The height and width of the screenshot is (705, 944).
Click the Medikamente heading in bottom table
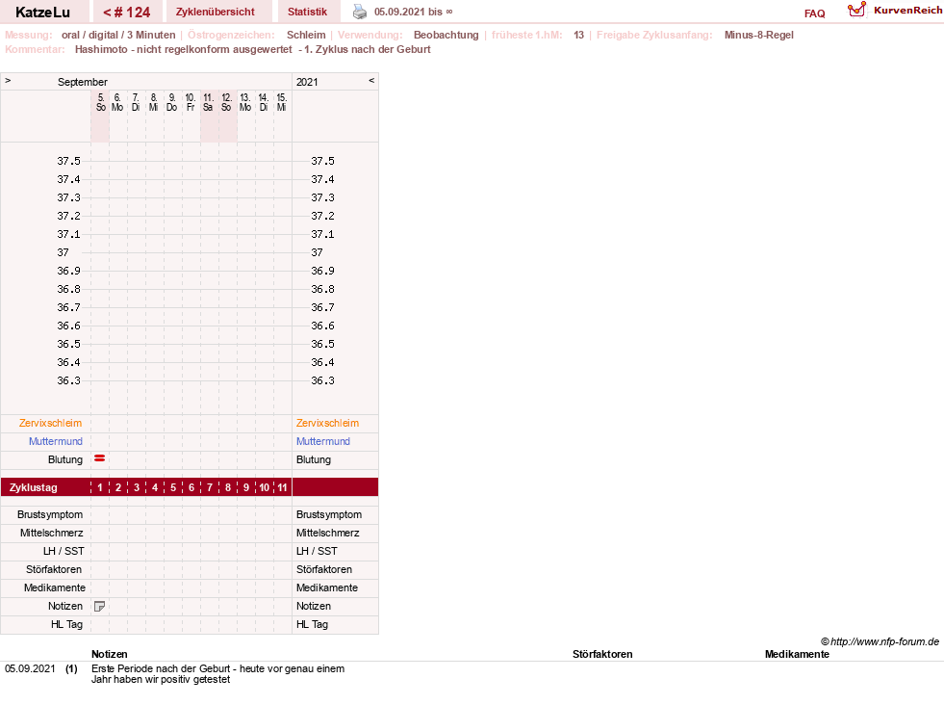(797, 654)
